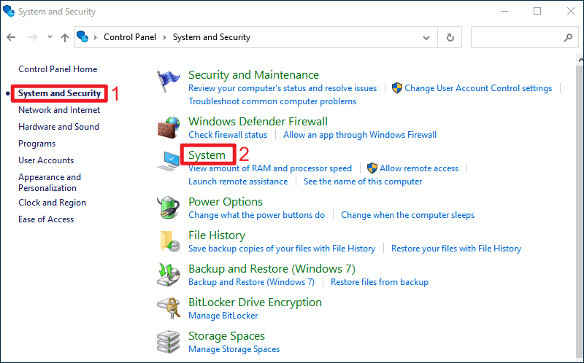Image resolution: width=584 pixels, height=363 pixels.
Task: Click Allow an app through Windows Firewall
Action: (360, 135)
